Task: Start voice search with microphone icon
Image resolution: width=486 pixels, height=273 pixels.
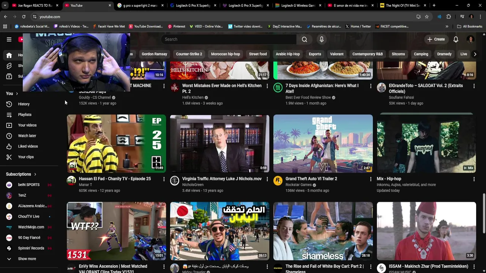Action: (x=322, y=39)
